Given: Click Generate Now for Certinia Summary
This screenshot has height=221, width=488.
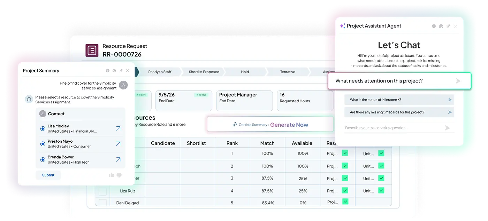Looking at the screenshot, I should click(x=289, y=125).
